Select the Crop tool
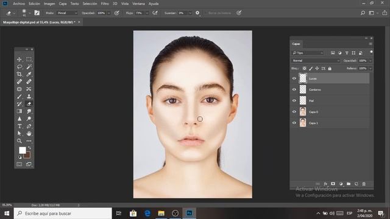The height and width of the screenshot is (219, 390). (x=19, y=74)
